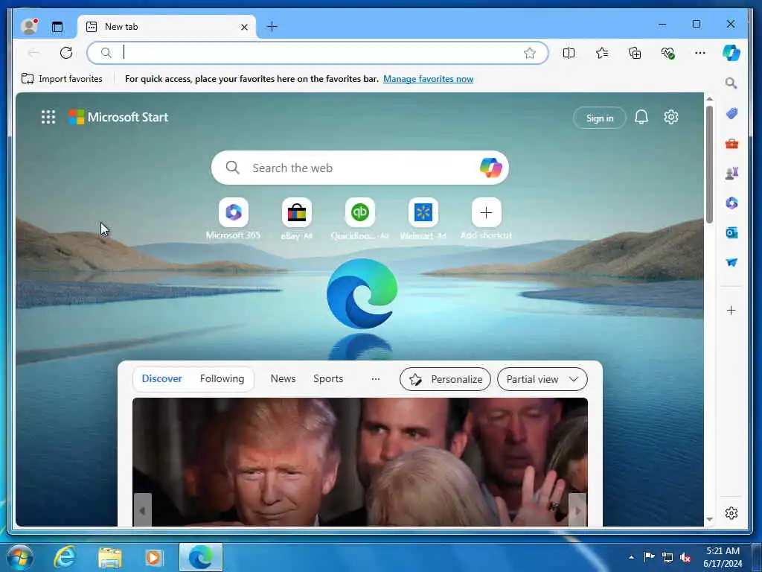
Task: Open page settings gear on Microsoft Start
Action: [x=671, y=117]
